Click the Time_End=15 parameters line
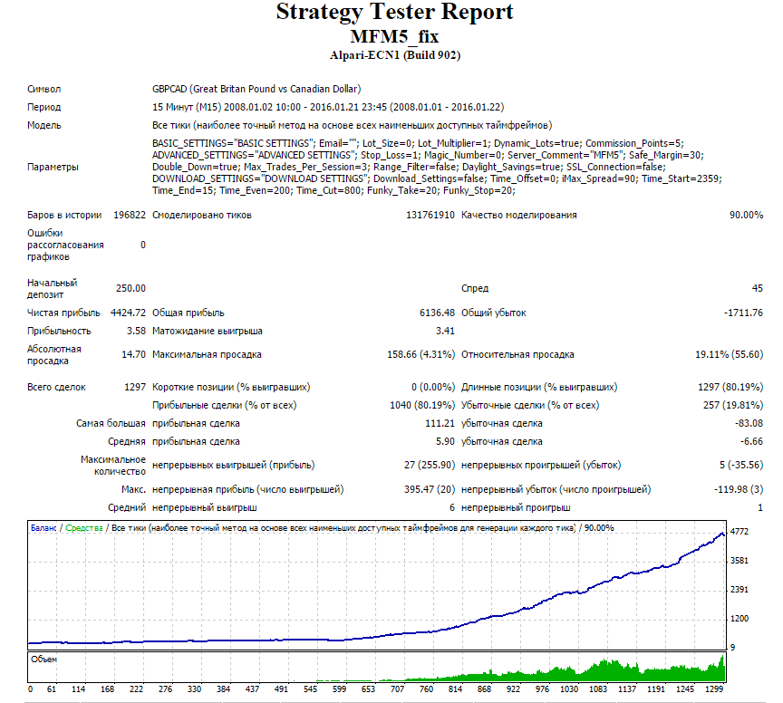783x703 pixels. tap(333, 191)
